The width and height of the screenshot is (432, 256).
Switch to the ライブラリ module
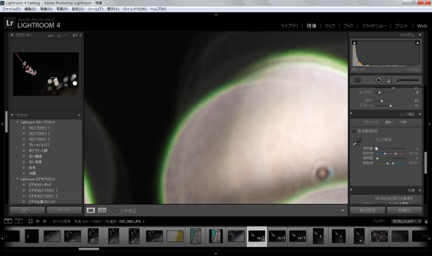[289, 26]
